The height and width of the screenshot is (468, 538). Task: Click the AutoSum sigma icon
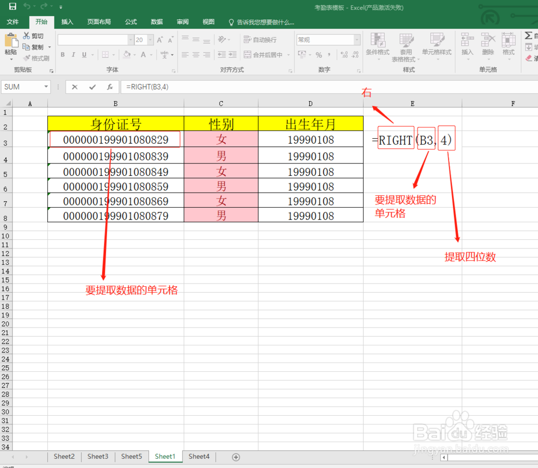pos(529,36)
